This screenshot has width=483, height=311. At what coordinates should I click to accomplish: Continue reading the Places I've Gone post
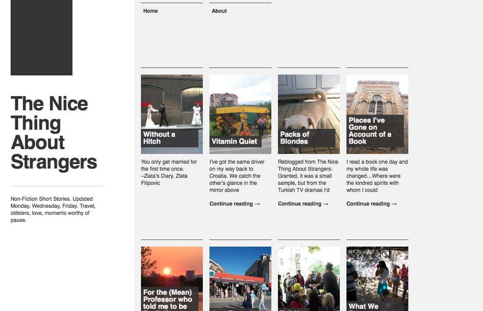click(371, 204)
